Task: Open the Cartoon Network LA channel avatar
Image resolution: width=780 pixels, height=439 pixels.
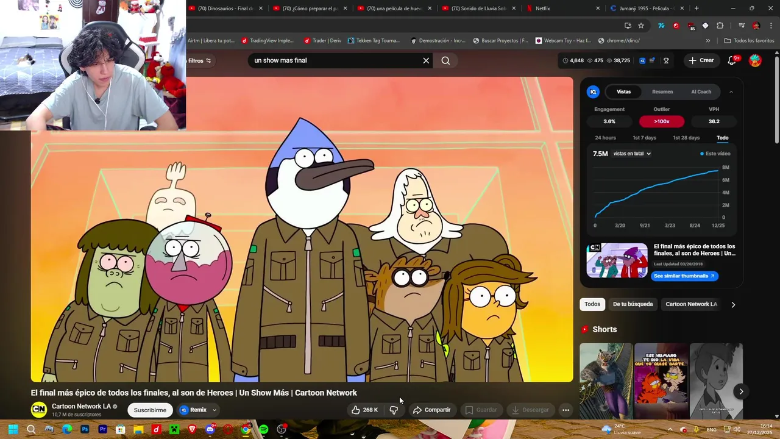Action: pyautogui.click(x=39, y=410)
